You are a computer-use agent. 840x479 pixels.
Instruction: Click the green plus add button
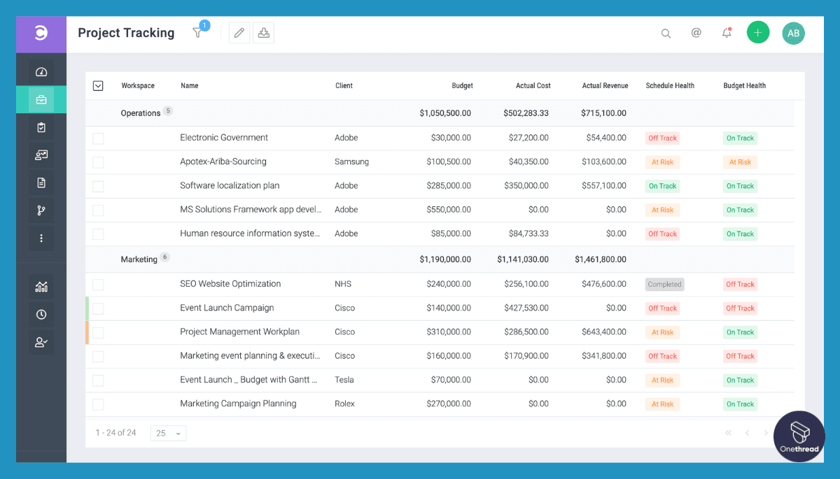[757, 33]
